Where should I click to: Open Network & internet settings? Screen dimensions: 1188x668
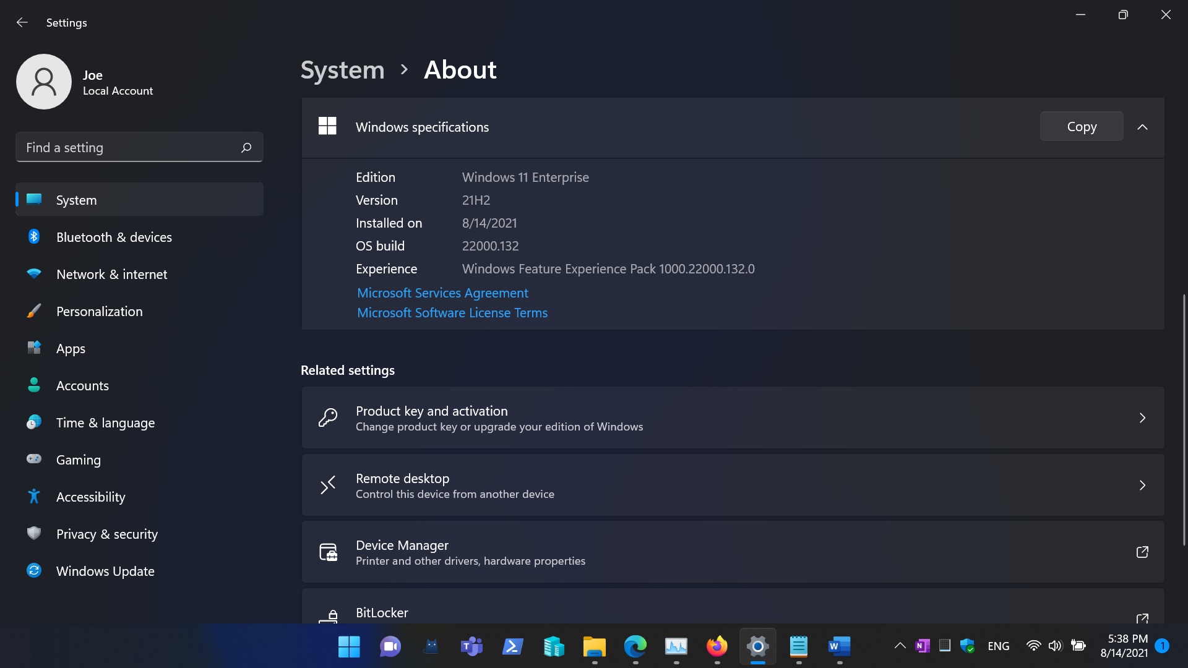click(x=112, y=274)
